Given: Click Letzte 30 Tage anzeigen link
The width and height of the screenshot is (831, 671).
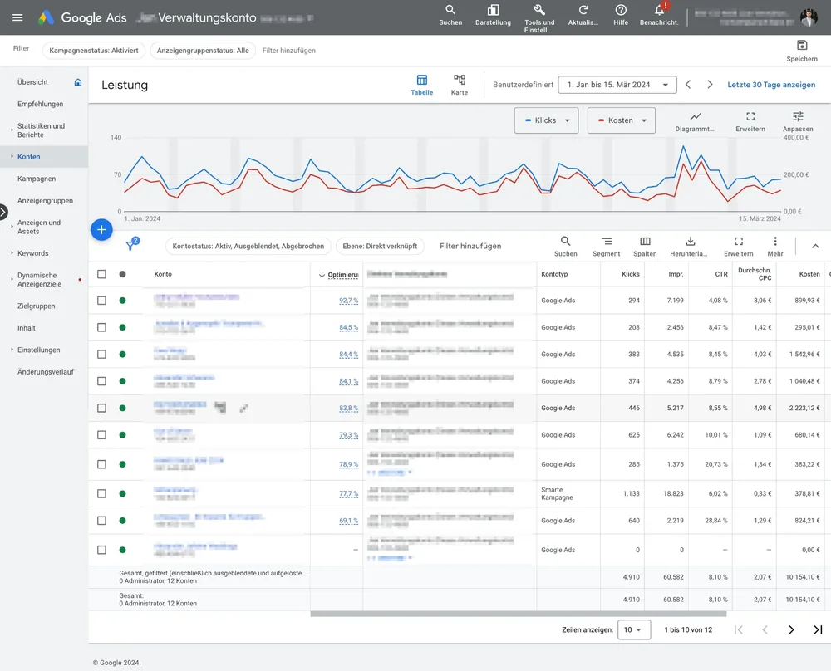Looking at the screenshot, I should [x=771, y=85].
